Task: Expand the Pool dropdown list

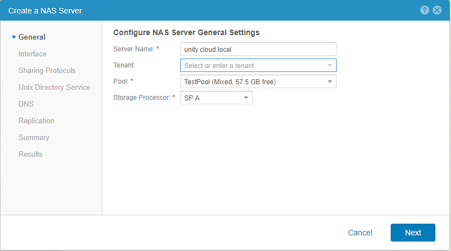Action: coord(329,83)
